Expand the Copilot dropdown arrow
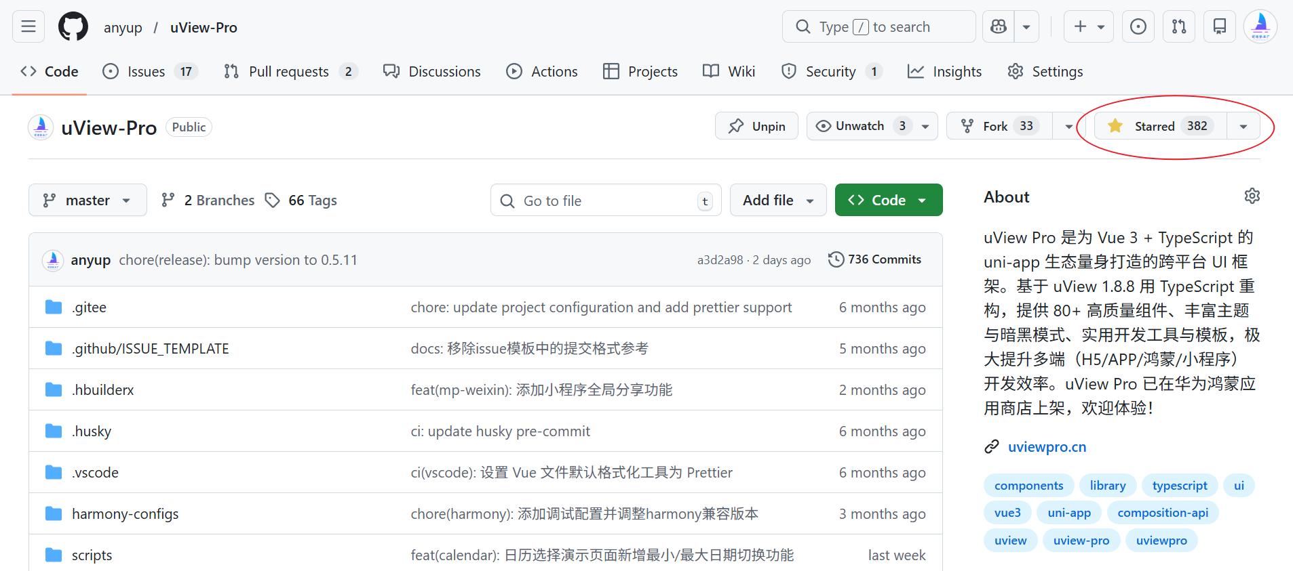 [1026, 26]
